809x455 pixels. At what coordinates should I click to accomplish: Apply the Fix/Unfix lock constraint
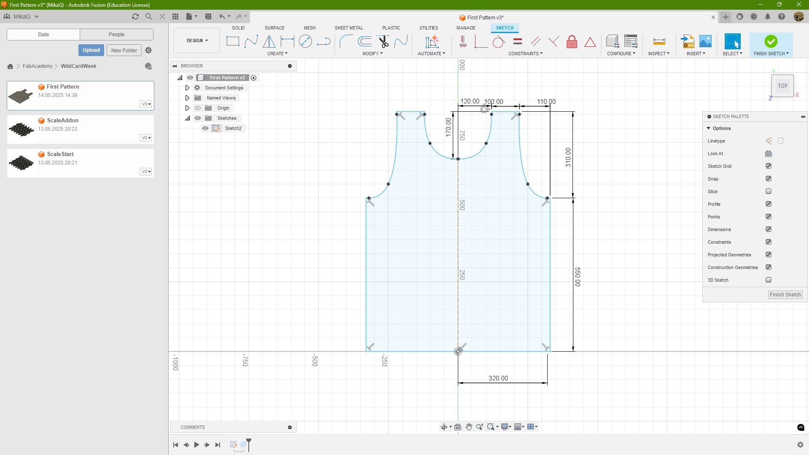tap(572, 41)
